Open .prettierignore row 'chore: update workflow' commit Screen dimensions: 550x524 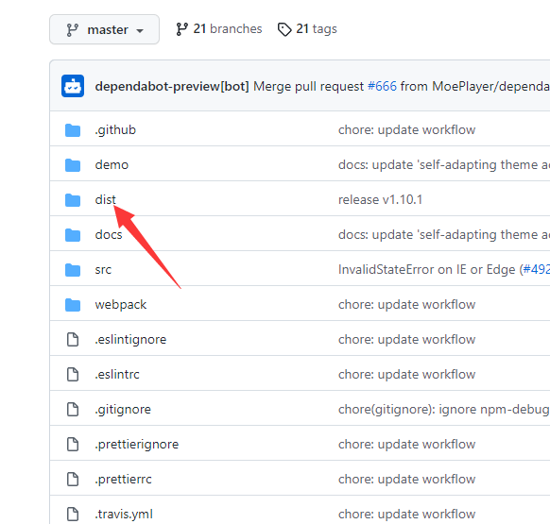point(407,445)
